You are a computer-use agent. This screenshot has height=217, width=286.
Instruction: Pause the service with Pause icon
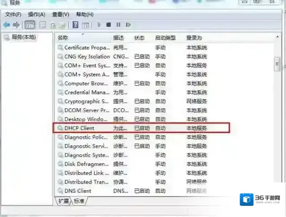click(118, 25)
